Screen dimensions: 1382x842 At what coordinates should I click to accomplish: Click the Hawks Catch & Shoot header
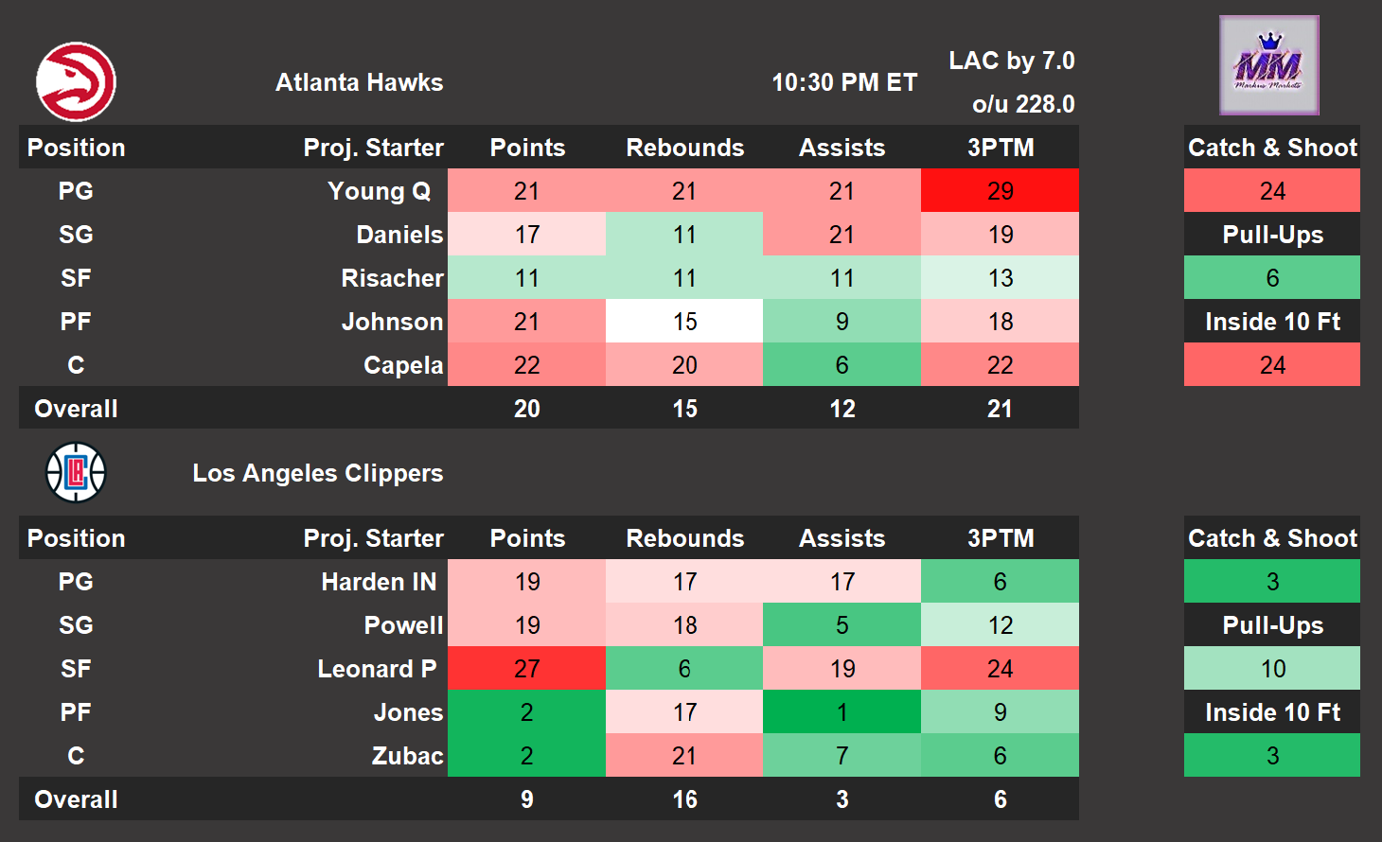pyautogui.click(x=1271, y=148)
